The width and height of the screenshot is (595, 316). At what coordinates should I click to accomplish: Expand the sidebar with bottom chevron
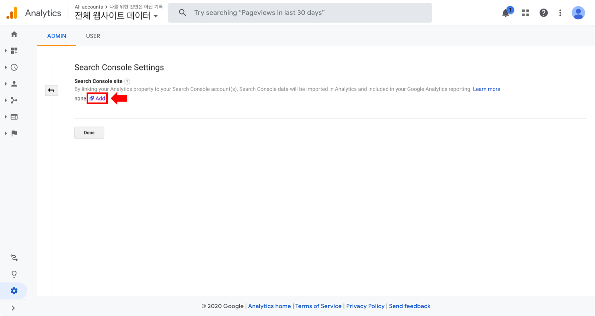13,308
